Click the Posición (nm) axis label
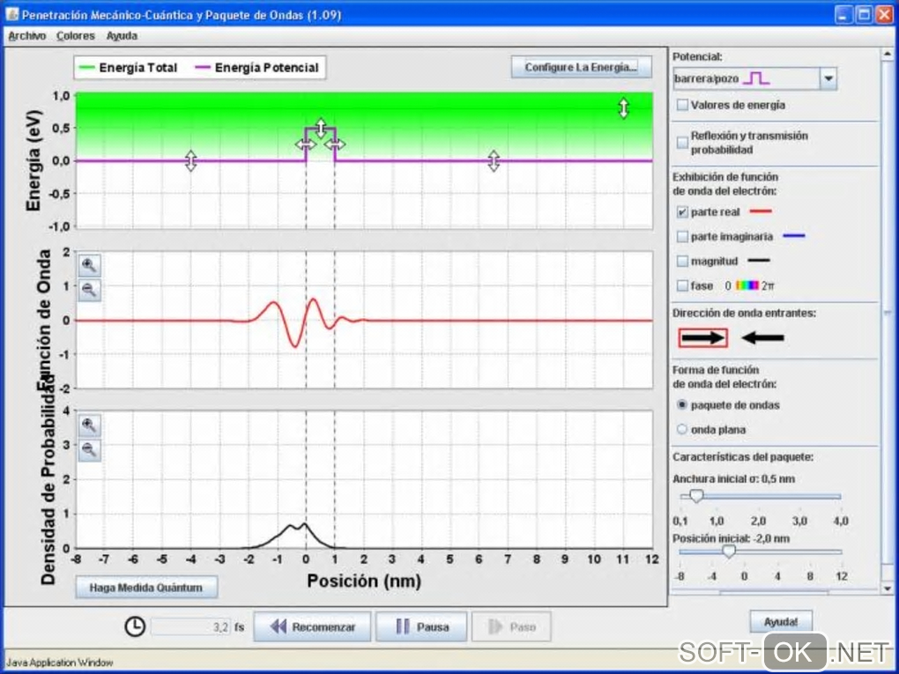This screenshot has height=674, width=899. (x=364, y=581)
